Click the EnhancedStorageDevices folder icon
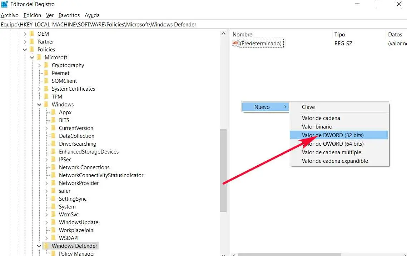The height and width of the screenshot is (256, 407). [54, 151]
